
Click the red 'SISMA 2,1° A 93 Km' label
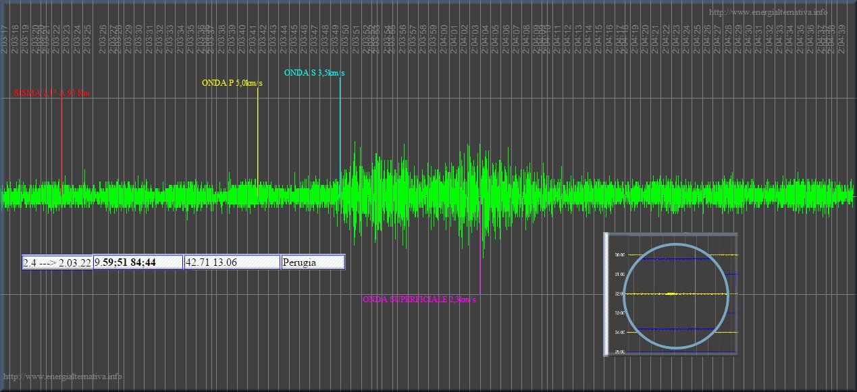point(51,93)
